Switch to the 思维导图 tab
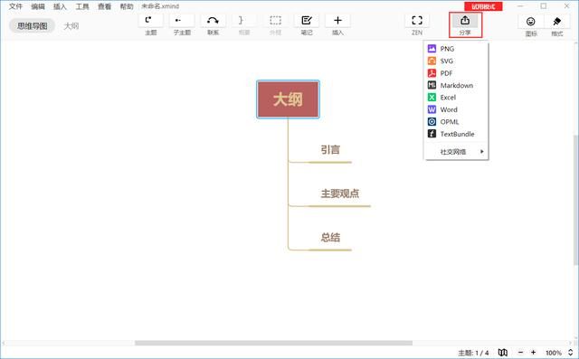579x359 pixels. 33,26
